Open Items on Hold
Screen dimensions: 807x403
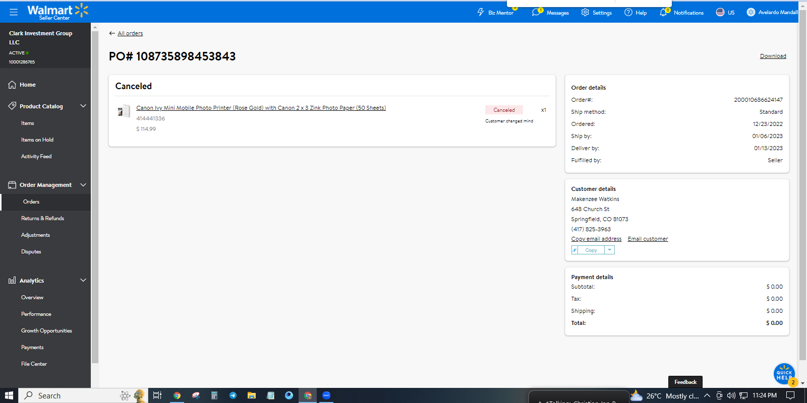pos(37,140)
